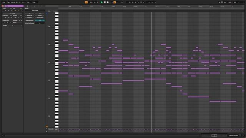The height and width of the screenshot is (138, 246).
Task: Click the Legato button
Action: click(x=30, y=18)
